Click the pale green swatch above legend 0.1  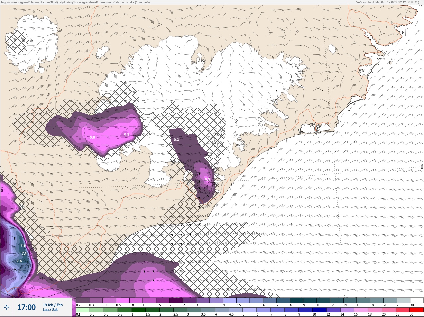point(82,310)
